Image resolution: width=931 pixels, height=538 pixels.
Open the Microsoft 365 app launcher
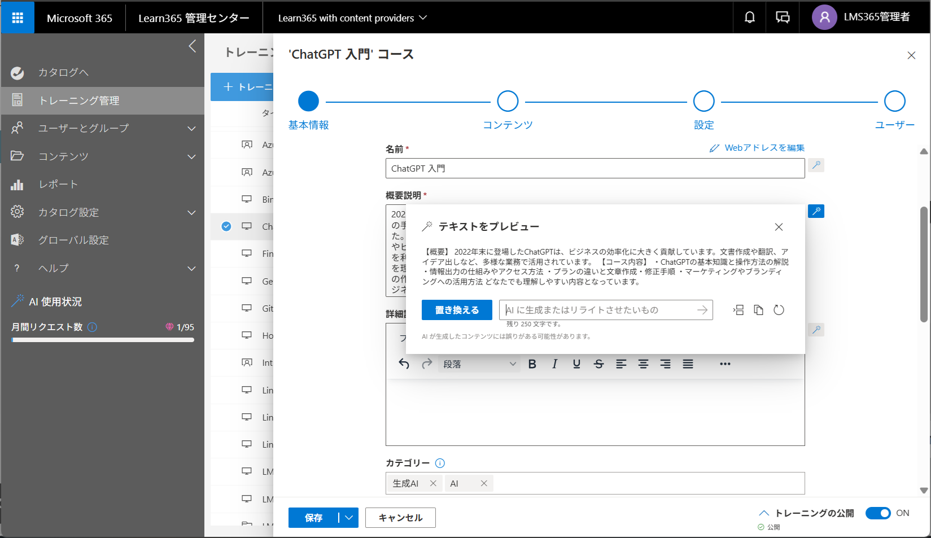click(x=18, y=18)
